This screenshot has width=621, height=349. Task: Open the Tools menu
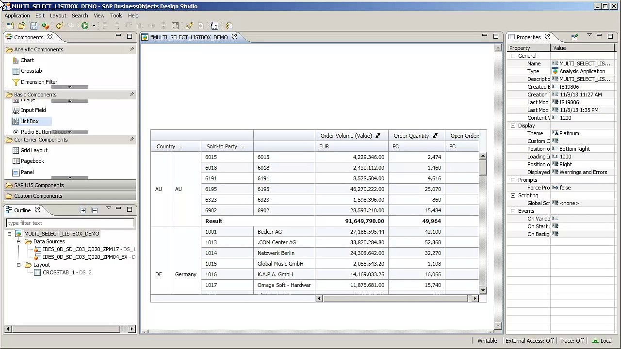(x=116, y=16)
